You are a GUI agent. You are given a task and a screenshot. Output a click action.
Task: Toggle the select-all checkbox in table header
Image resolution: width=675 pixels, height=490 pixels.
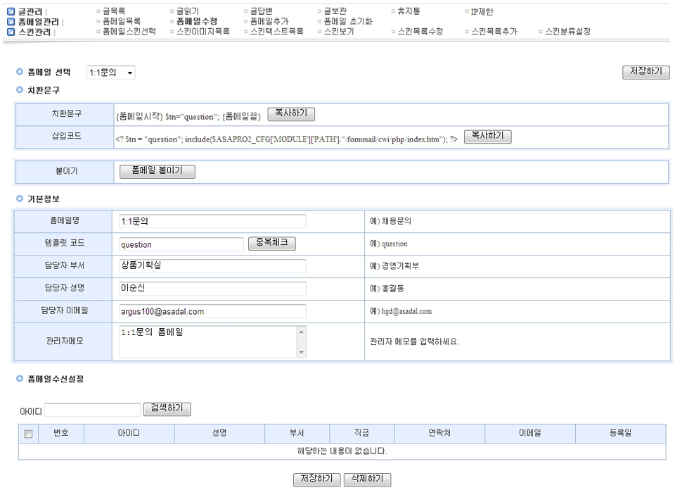[28, 434]
